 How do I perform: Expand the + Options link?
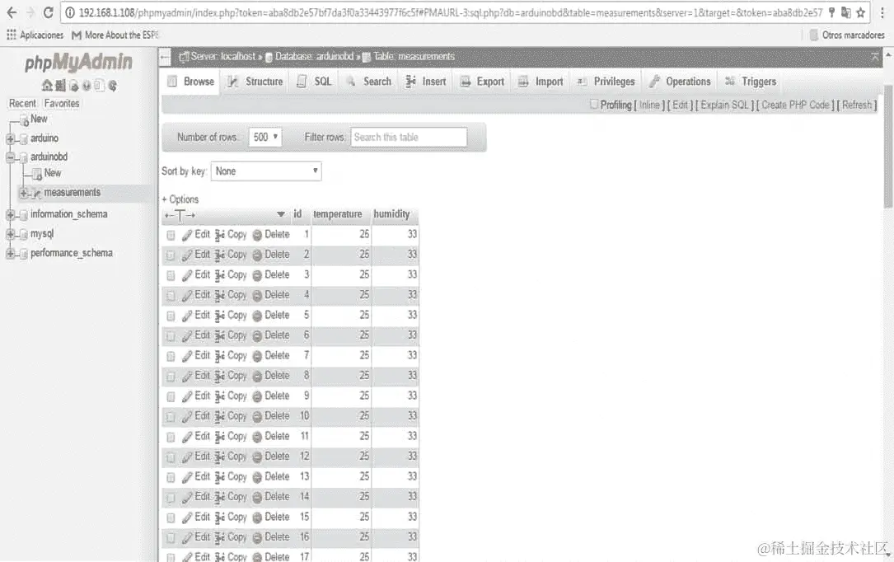[180, 199]
